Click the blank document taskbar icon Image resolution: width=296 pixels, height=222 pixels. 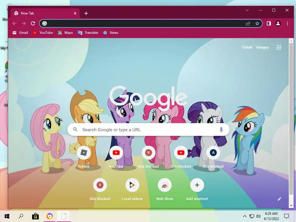[x=64, y=216]
